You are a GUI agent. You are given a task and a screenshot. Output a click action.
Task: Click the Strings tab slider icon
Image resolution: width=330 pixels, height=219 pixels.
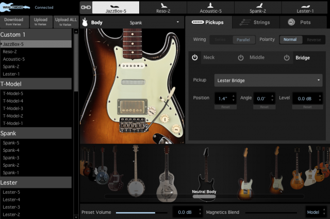click(x=245, y=22)
